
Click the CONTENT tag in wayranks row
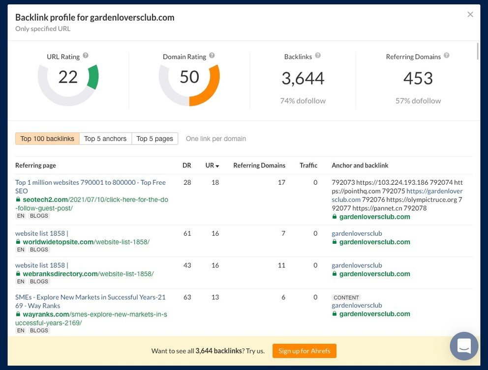pos(346,298)
